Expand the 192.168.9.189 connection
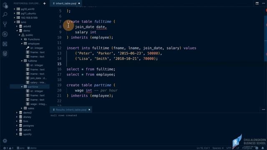 15,17
